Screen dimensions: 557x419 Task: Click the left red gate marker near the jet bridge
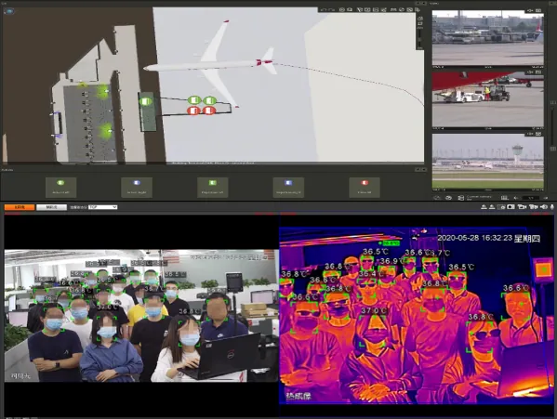194,111
